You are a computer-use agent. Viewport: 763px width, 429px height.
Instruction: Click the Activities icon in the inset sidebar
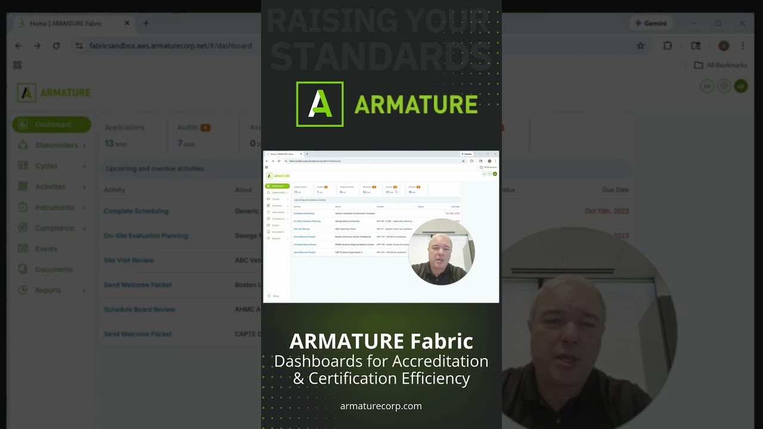click(268, 206)
